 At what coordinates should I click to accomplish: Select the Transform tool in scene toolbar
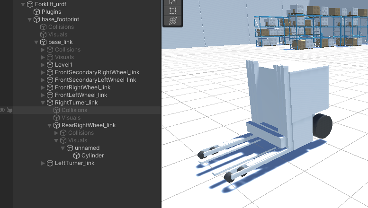tap(173, 21)
